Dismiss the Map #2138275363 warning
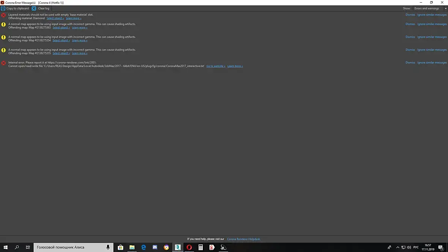 pos(410,24)
